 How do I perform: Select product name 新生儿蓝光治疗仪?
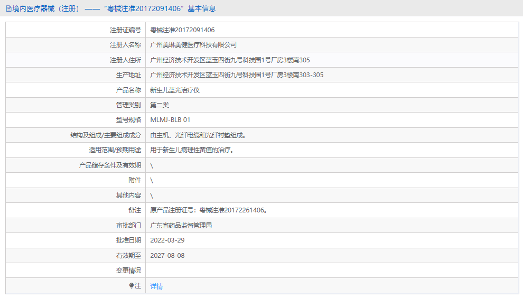pyautogui.click(x=175, y=90)
